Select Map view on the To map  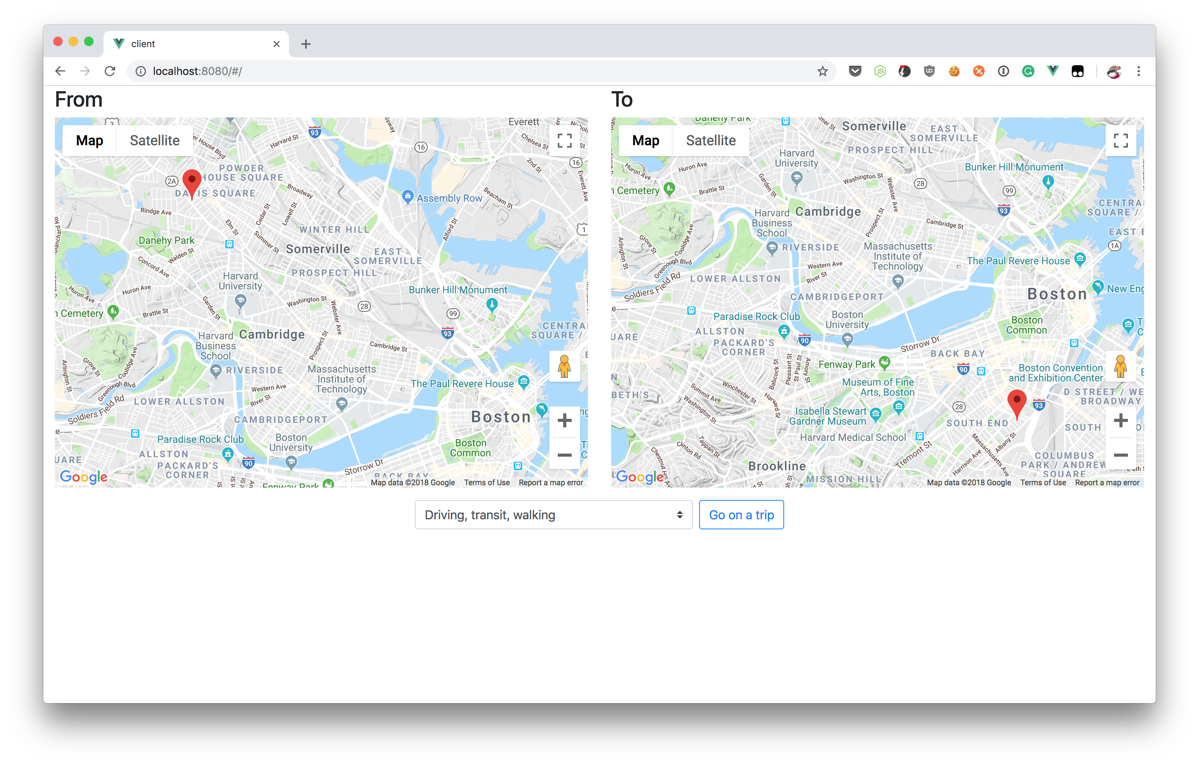645,141
